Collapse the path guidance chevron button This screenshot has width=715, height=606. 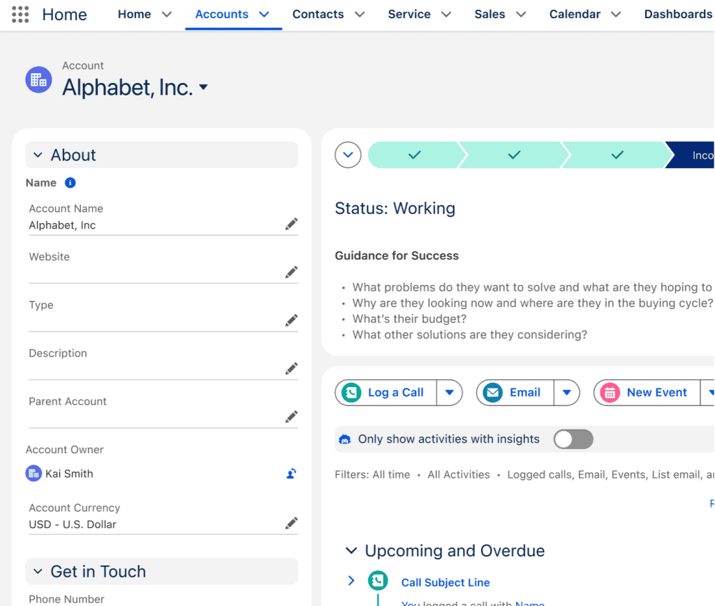coord(348,155)
